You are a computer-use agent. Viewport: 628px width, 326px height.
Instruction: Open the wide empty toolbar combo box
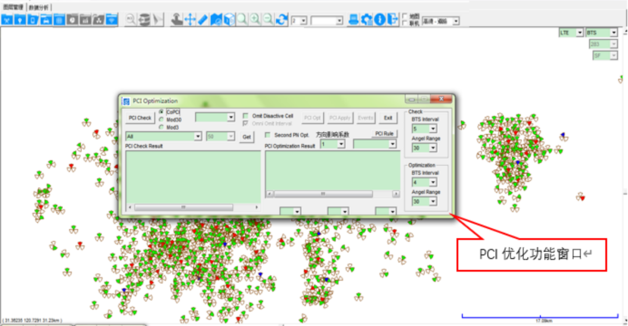tap(327, 20)
